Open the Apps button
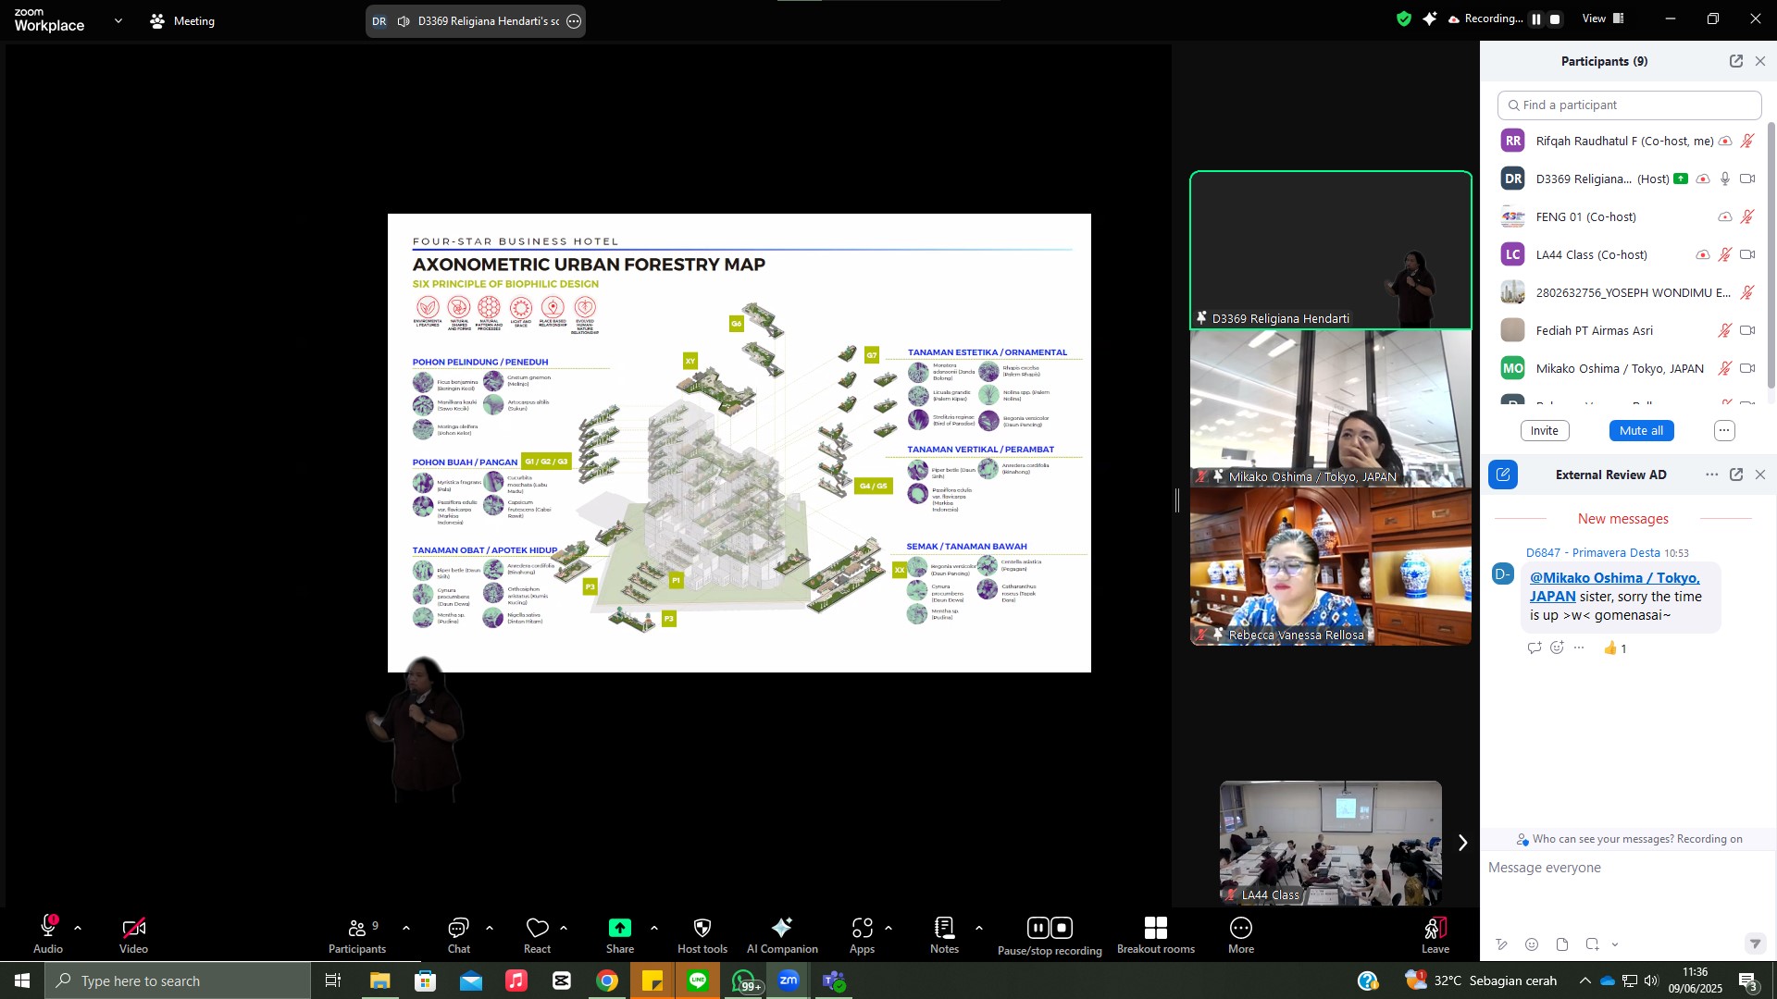The image size is (1777, 999). pyautogui.click(x=863, y=934)
